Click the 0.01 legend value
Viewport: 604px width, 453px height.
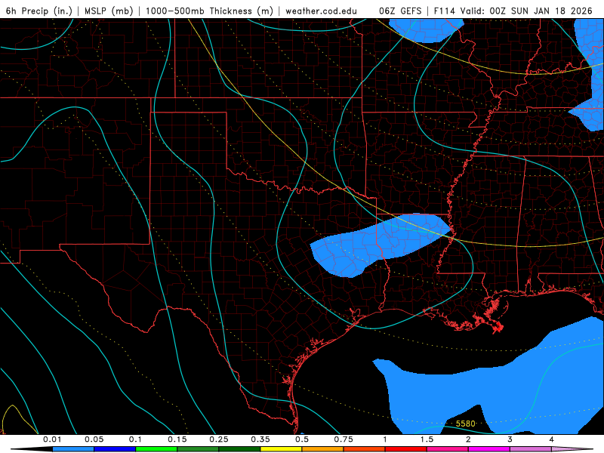click(52, 439)
